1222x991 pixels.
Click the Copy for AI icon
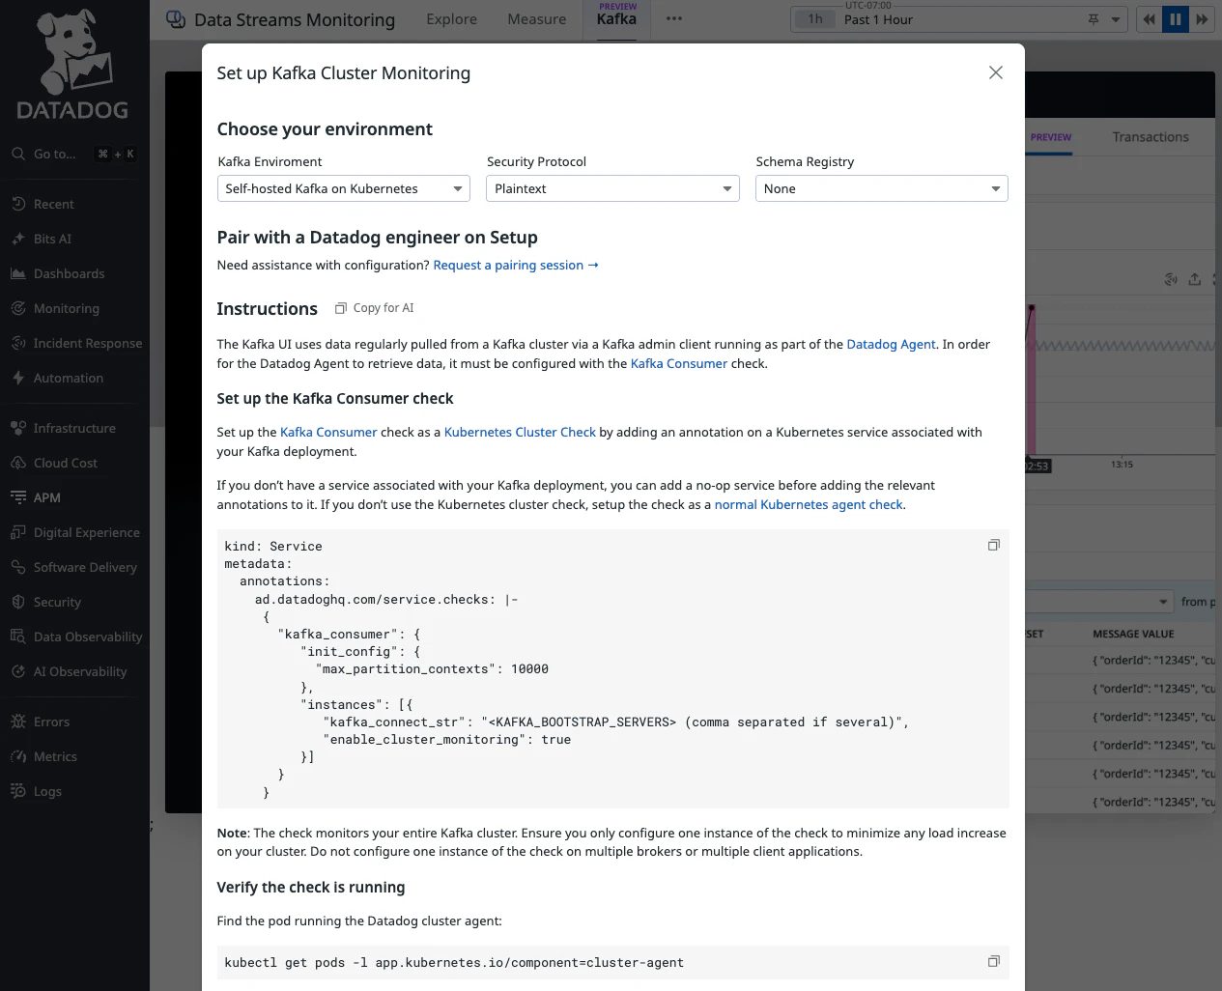click(340, 308)
